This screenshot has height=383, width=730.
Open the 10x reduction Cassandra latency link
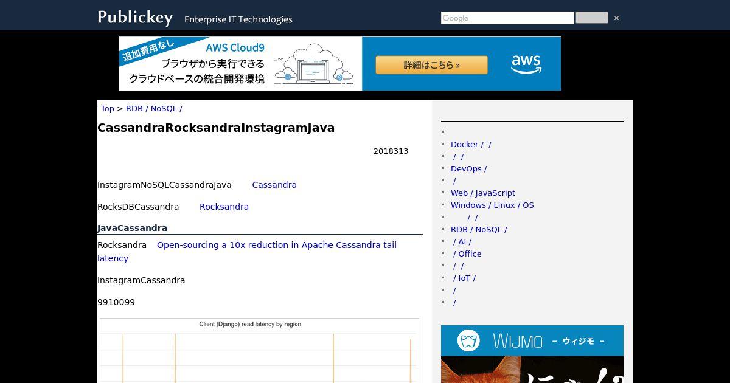click(247, 252)
